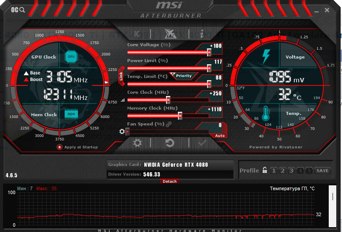This screenshot has height=232, width=342.
Task: Click the Temp. Limit slider handle
Action: (209, 84)
